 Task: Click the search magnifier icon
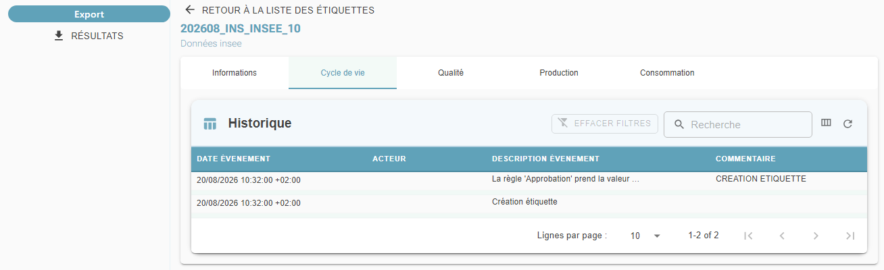pyautogui.click(x=679, y=125)
